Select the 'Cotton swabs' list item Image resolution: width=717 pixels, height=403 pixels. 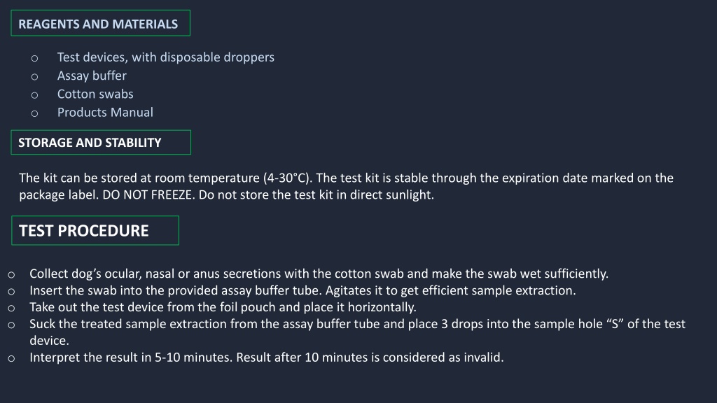[95, 94]
